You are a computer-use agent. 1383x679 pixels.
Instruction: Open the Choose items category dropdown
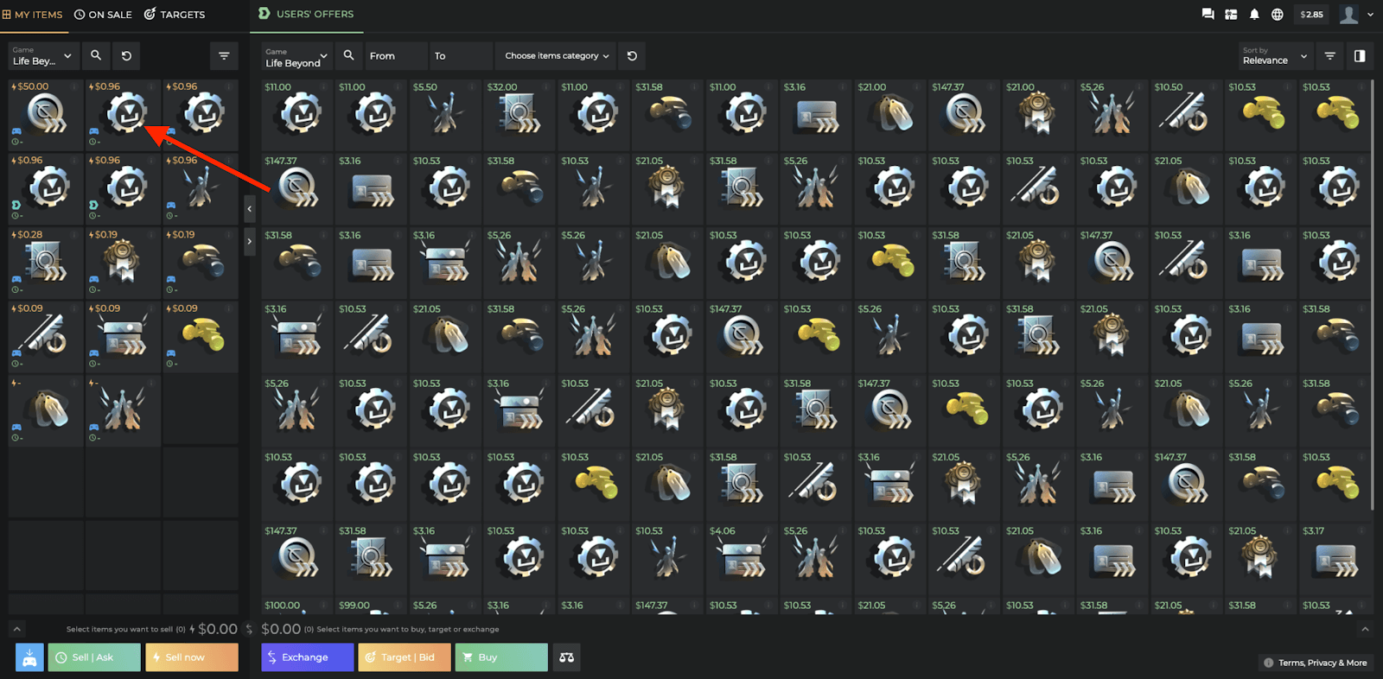point(556,55)
